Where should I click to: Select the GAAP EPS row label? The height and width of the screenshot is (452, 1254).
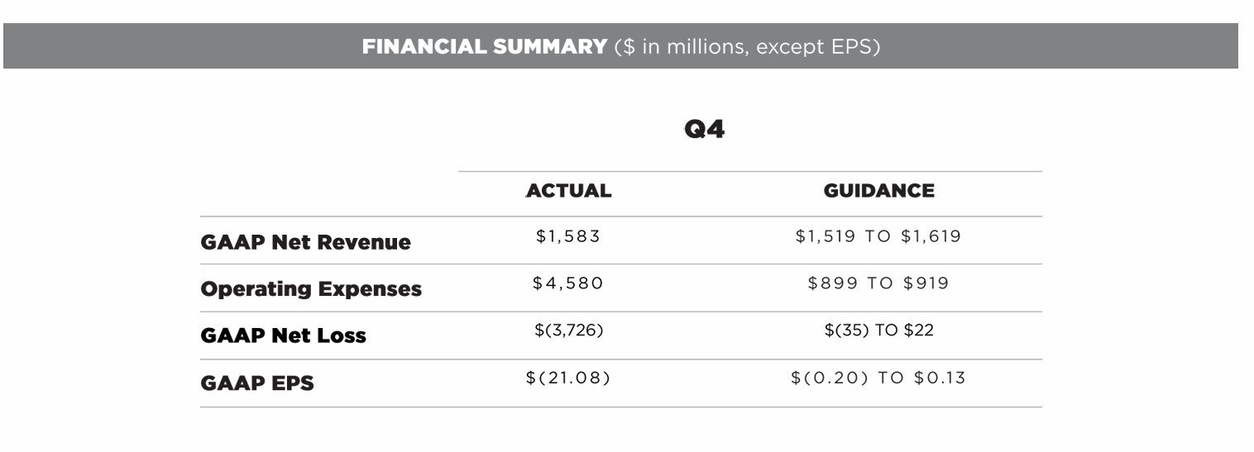[257, 383]
